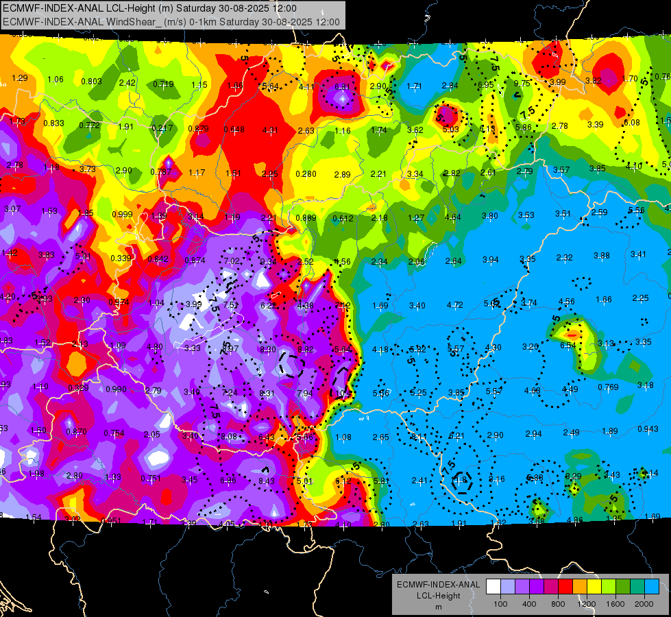Select the orange legend color swatch

pos(580,587)
